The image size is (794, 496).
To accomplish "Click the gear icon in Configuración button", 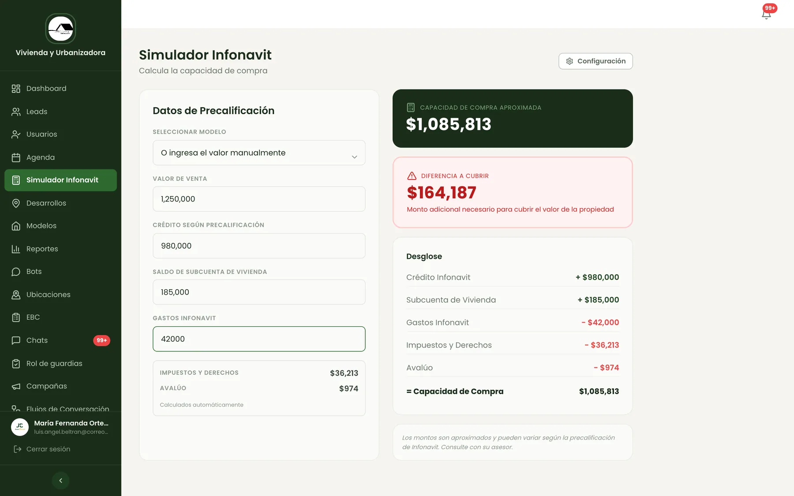I will tap(569, 61).
